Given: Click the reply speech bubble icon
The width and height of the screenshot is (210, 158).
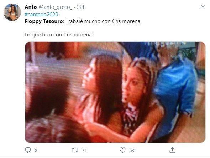Looking at the screenshot, I should 28,150.
